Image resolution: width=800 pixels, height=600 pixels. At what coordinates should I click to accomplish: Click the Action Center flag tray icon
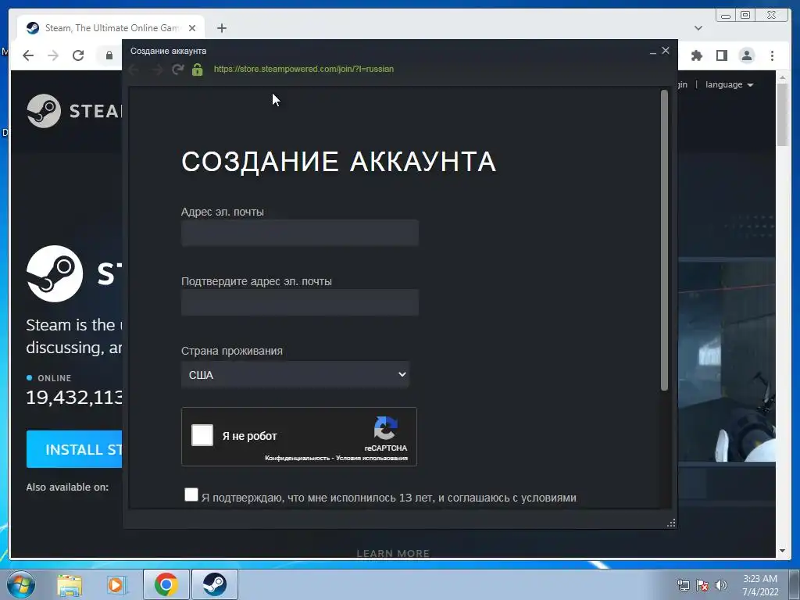(x=702, y=585)
